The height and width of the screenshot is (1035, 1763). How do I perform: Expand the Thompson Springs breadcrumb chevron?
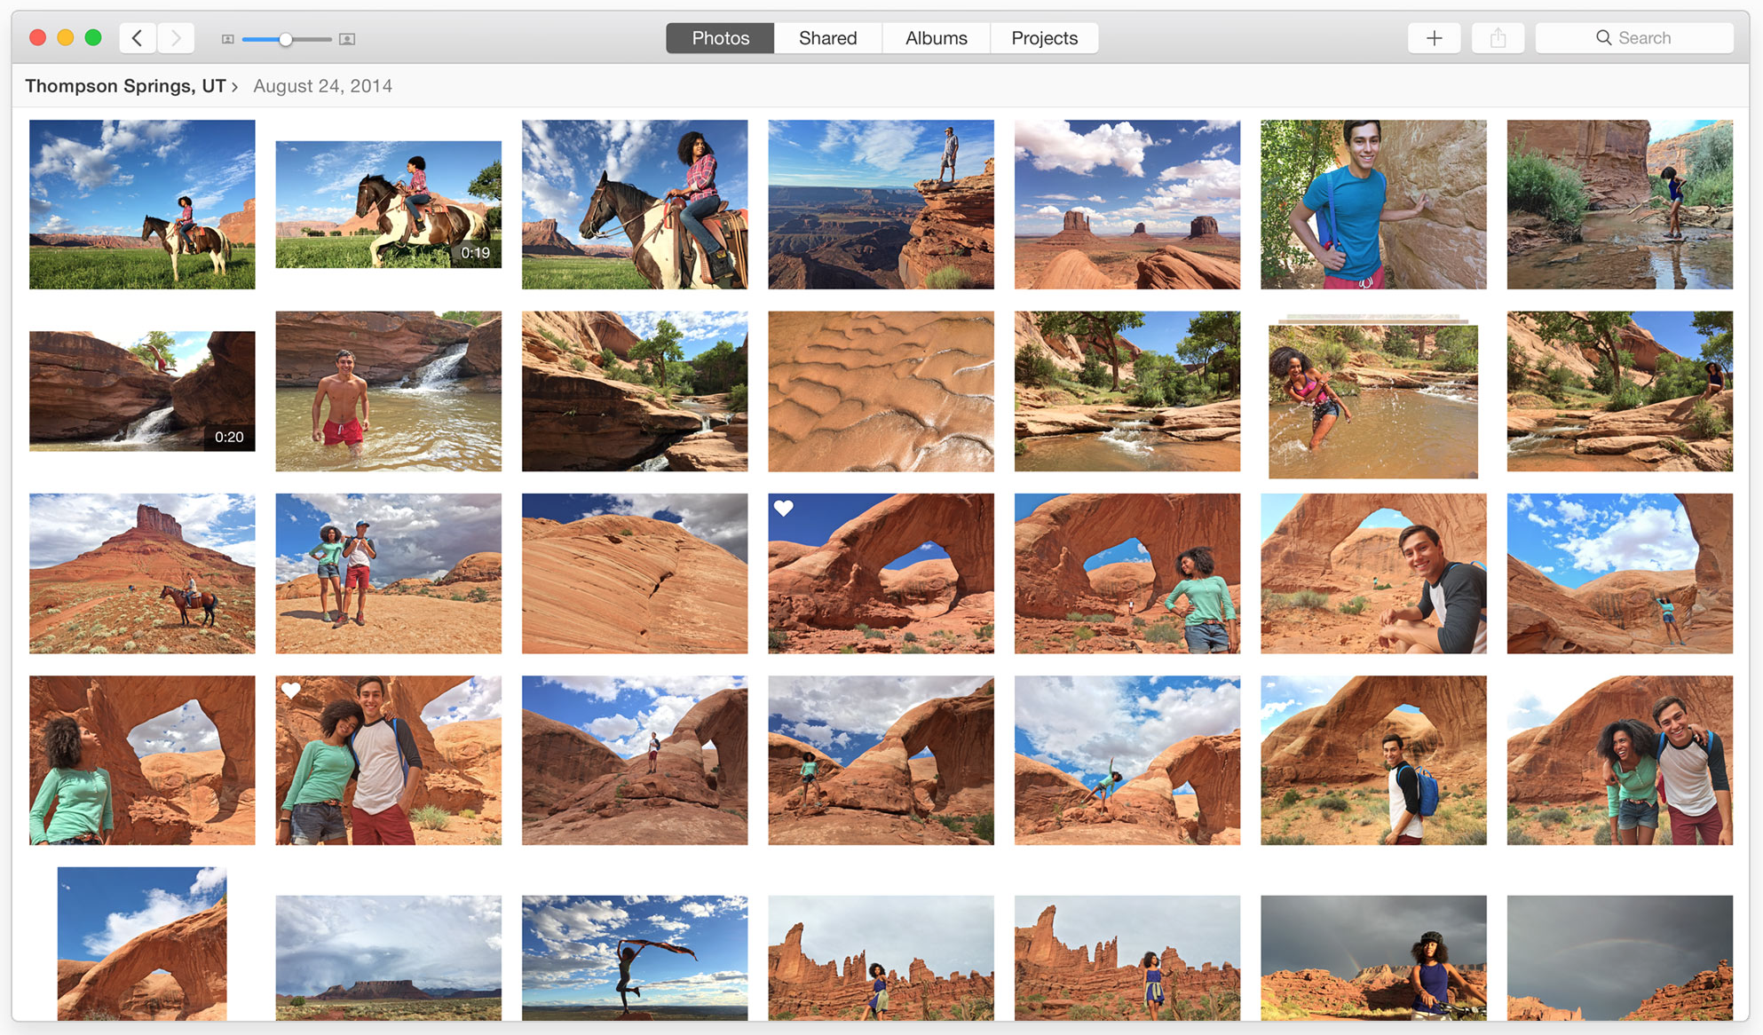click(235, 86)
